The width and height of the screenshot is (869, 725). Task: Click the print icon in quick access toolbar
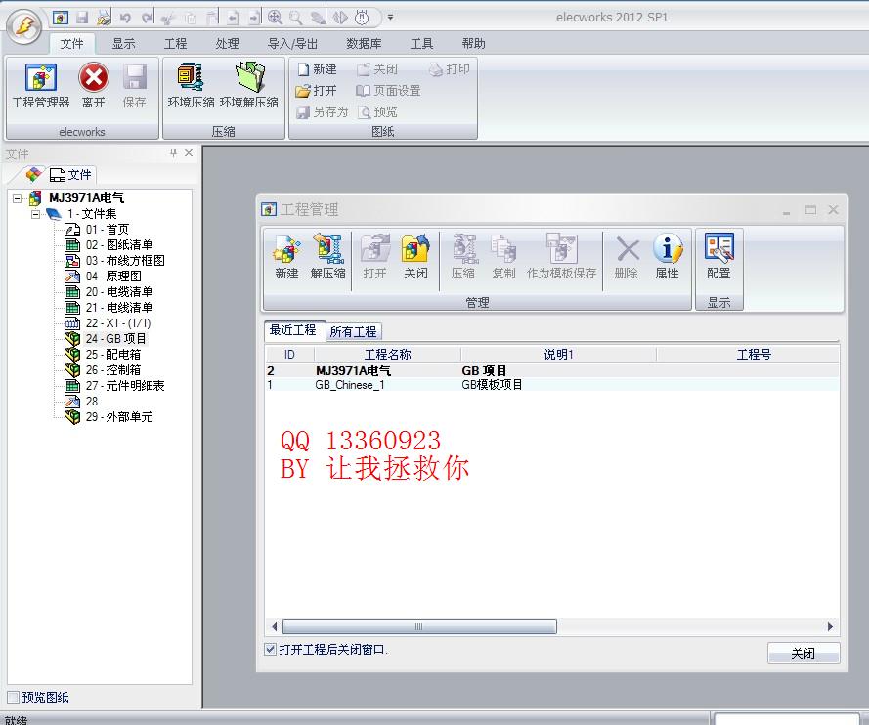104,18
